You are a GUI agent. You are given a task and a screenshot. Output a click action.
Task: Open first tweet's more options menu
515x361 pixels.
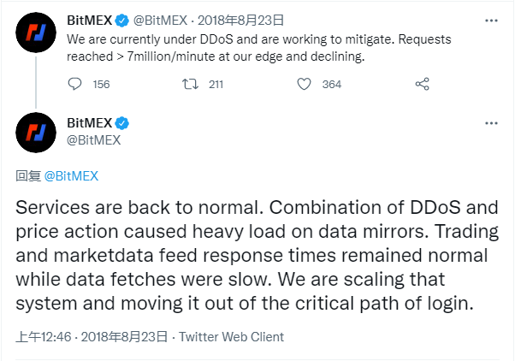pyautogui.click(x=490, y=20)
